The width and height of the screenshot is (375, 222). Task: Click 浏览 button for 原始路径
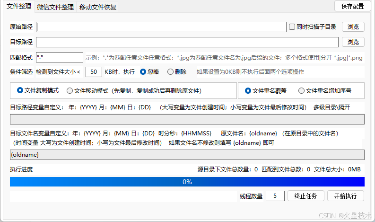(x=353, y=27)
